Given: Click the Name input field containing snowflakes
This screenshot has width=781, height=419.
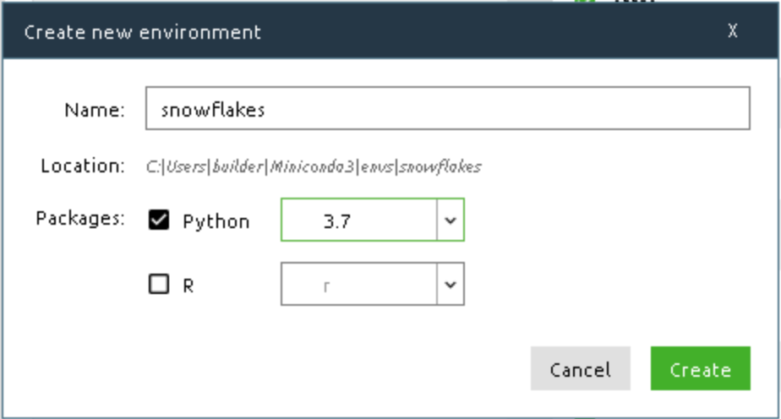Looking at the screenshot, I should (447, 109).
